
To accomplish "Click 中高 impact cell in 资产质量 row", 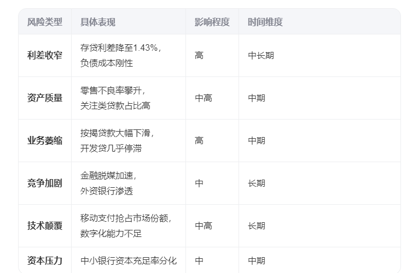I will (x=203, y=98).
